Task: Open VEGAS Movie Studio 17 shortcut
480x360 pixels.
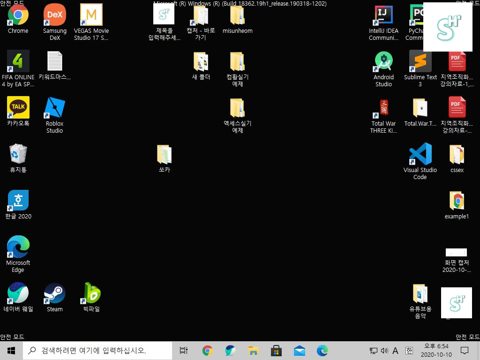Action: pos(91,22)
